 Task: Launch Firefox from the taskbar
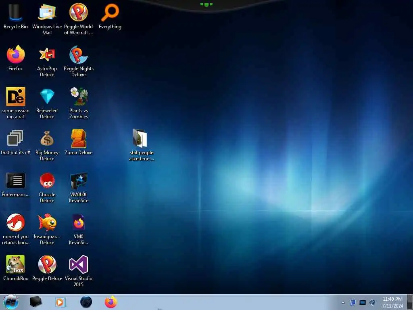click(111, 302)
